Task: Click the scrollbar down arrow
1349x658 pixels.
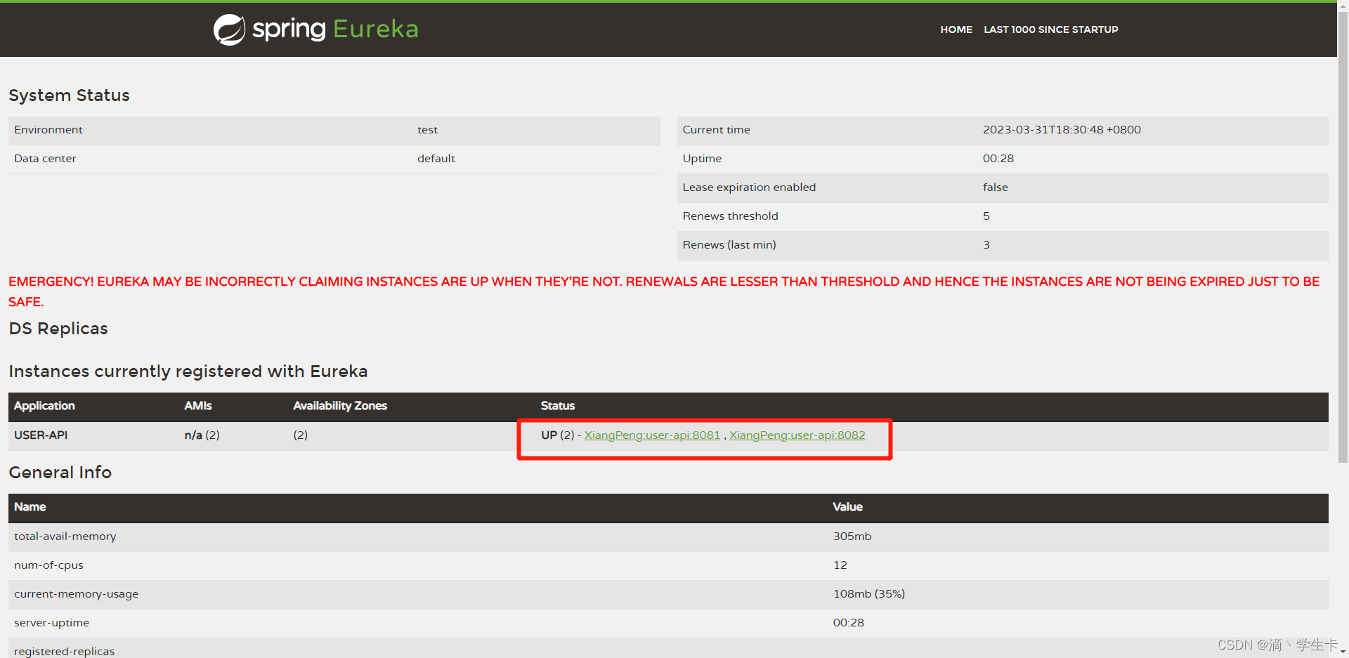Action: point(1343,652)
